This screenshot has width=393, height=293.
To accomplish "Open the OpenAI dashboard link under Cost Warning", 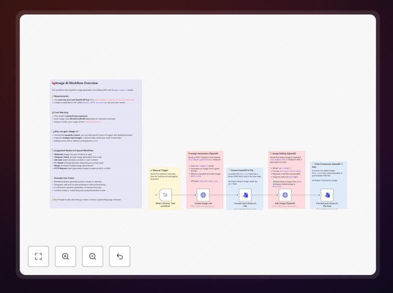I will [x=93, y=122].
